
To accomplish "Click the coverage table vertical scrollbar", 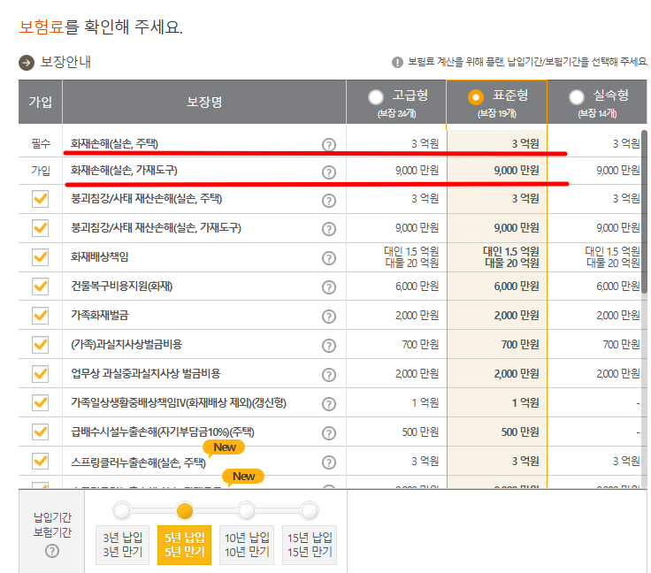I will [x=644, y=211].
